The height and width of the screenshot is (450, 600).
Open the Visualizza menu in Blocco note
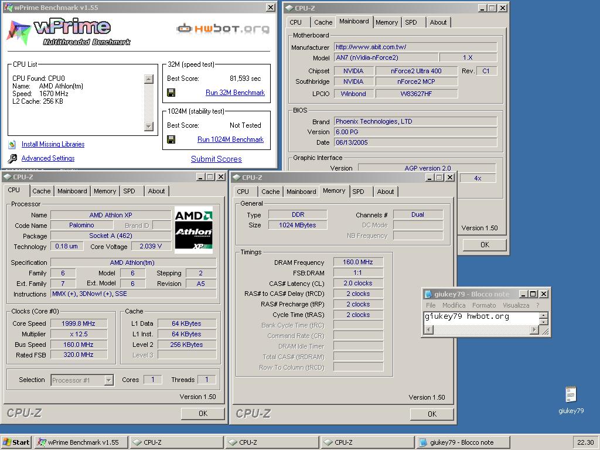516,305
